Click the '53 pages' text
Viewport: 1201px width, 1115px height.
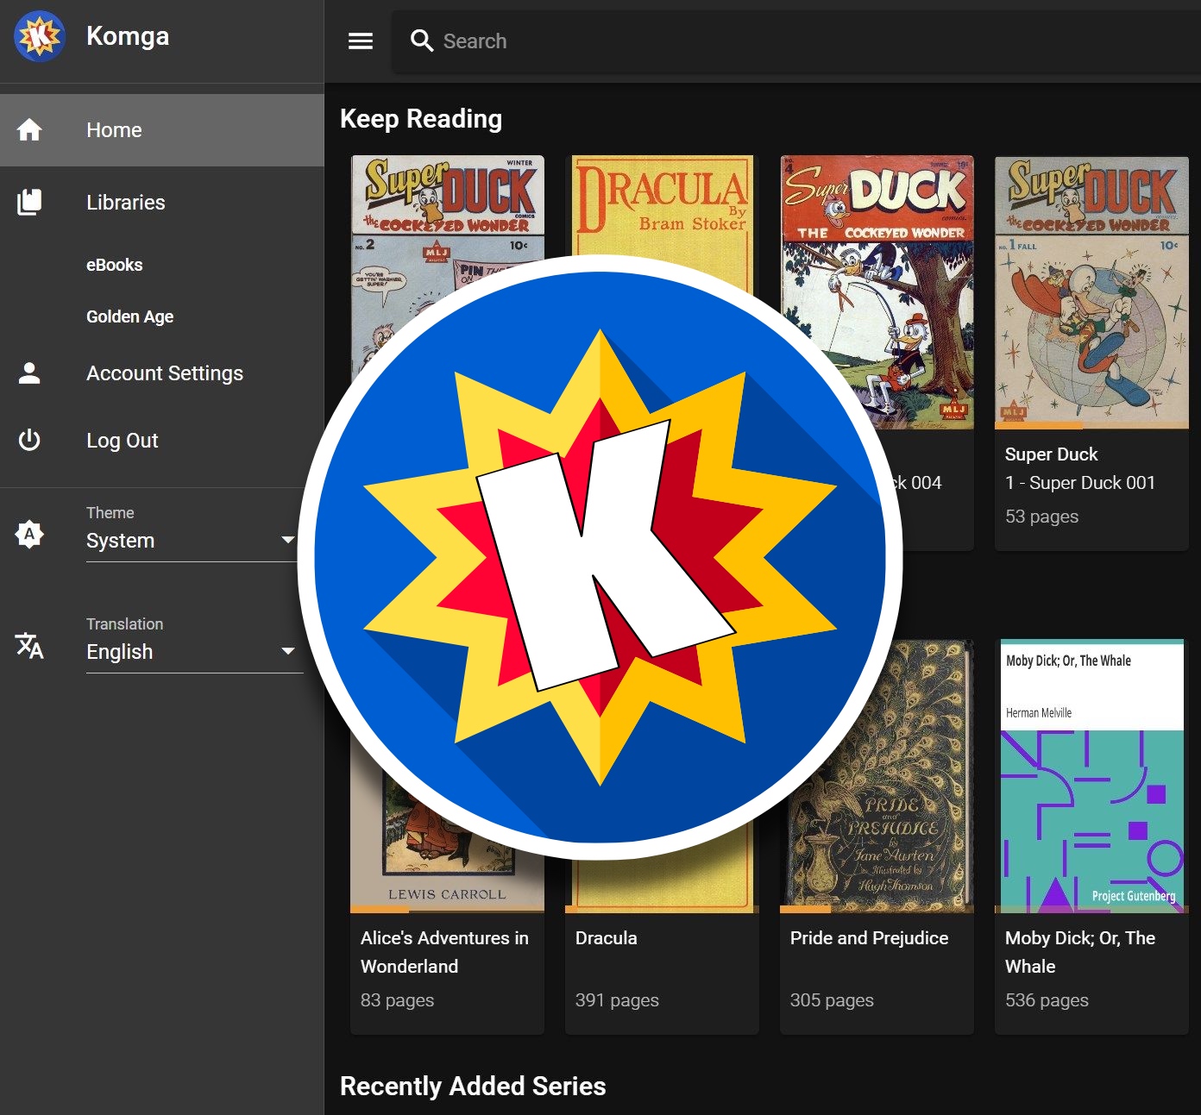pos(1041,517)
